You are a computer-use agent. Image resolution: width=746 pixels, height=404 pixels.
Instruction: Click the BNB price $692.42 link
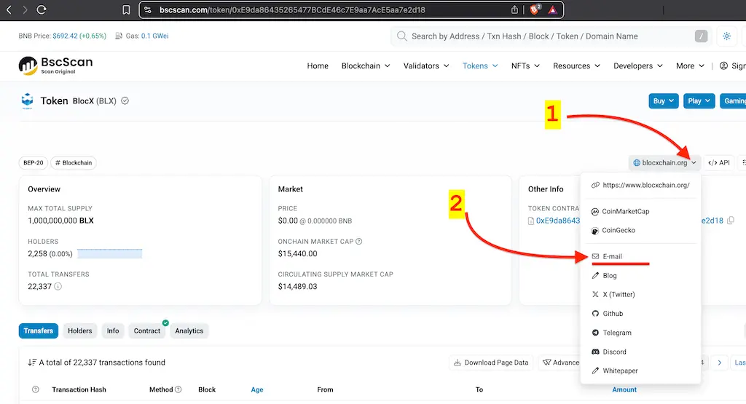(65, 36)
